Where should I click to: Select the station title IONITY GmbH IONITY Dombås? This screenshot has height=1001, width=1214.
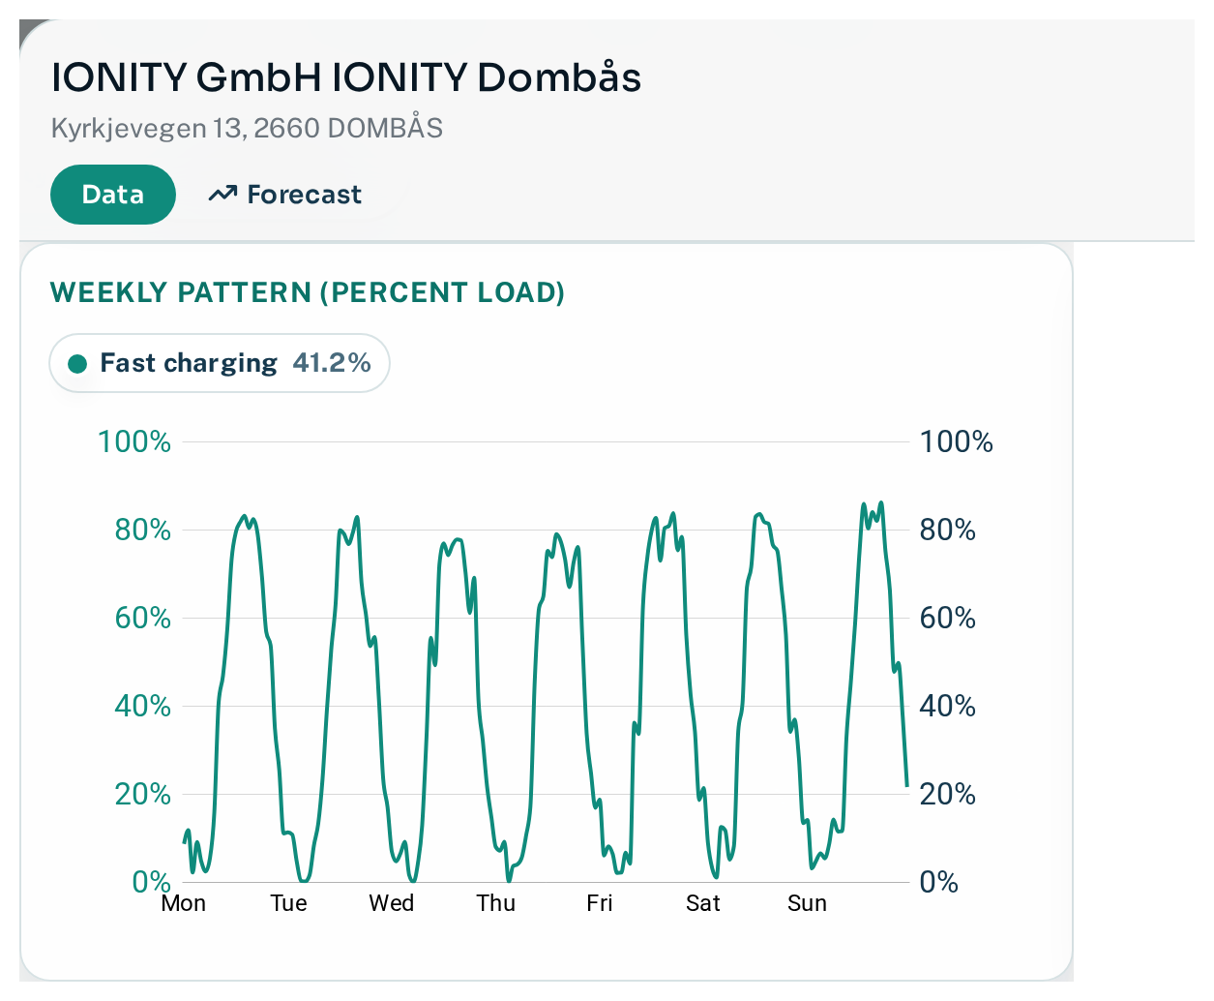[346, 77]
